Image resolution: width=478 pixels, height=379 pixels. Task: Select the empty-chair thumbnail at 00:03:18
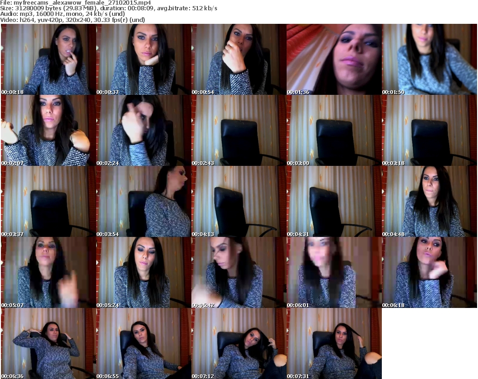click(x=429, y=130)
